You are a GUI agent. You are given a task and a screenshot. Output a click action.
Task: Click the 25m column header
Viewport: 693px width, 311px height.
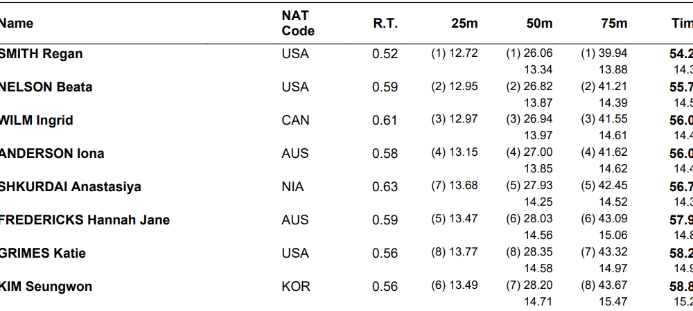click(x=464, y=24)
